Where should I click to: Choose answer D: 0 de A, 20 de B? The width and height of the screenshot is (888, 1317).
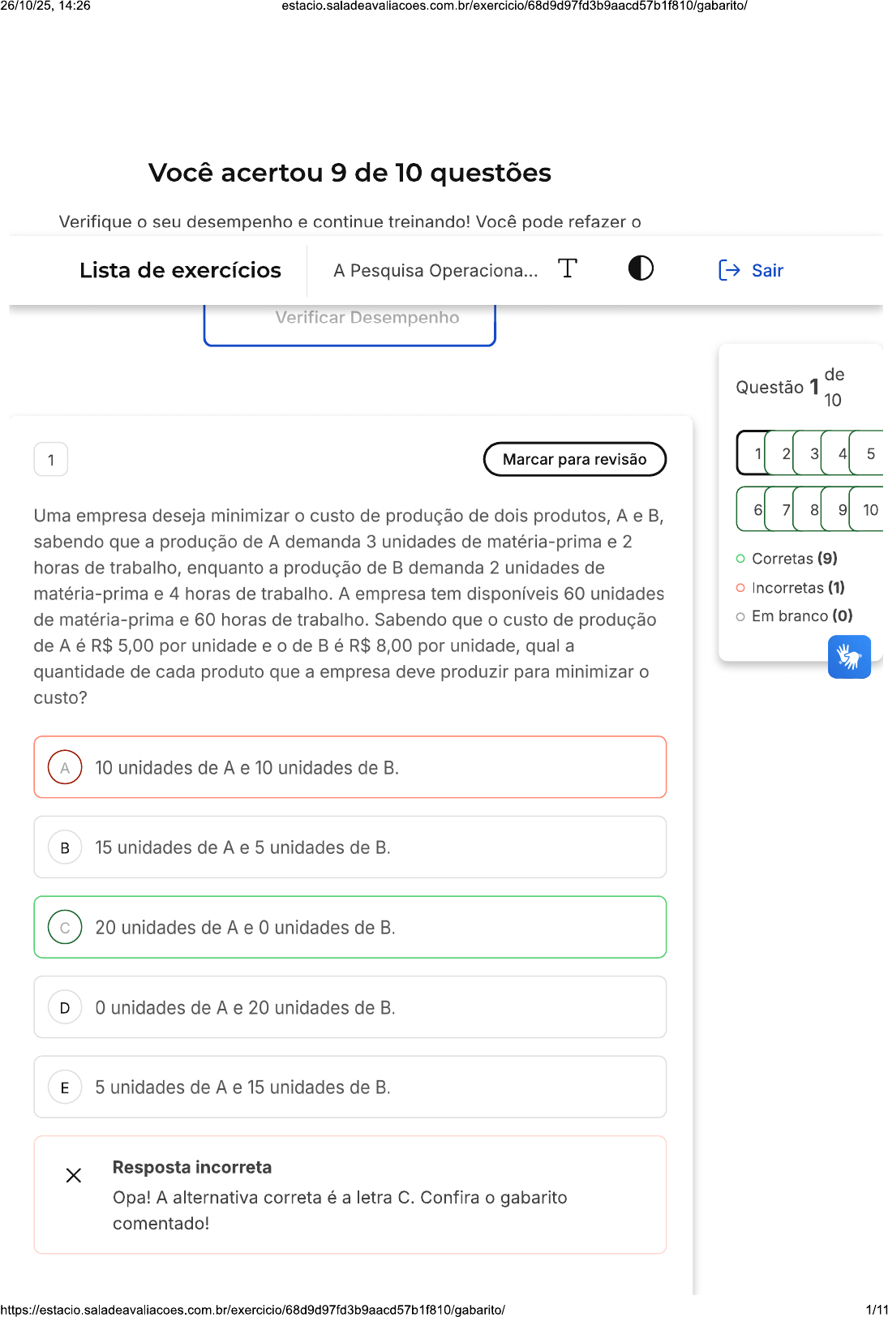(x=245, y=1007)
